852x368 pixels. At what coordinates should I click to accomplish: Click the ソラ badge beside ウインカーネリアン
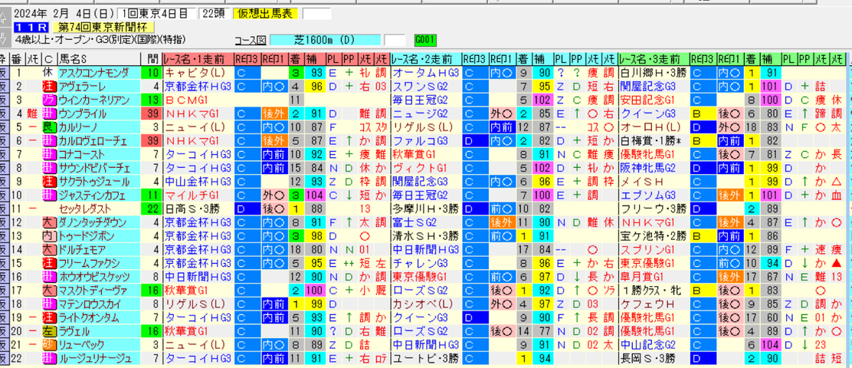tap(49, 100)
